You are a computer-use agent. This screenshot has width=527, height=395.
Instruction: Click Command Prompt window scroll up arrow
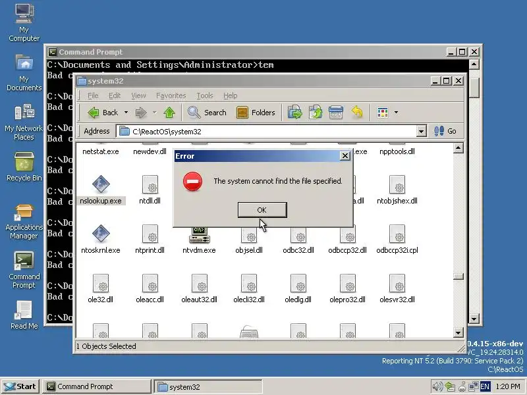click(x=474, y=64)
